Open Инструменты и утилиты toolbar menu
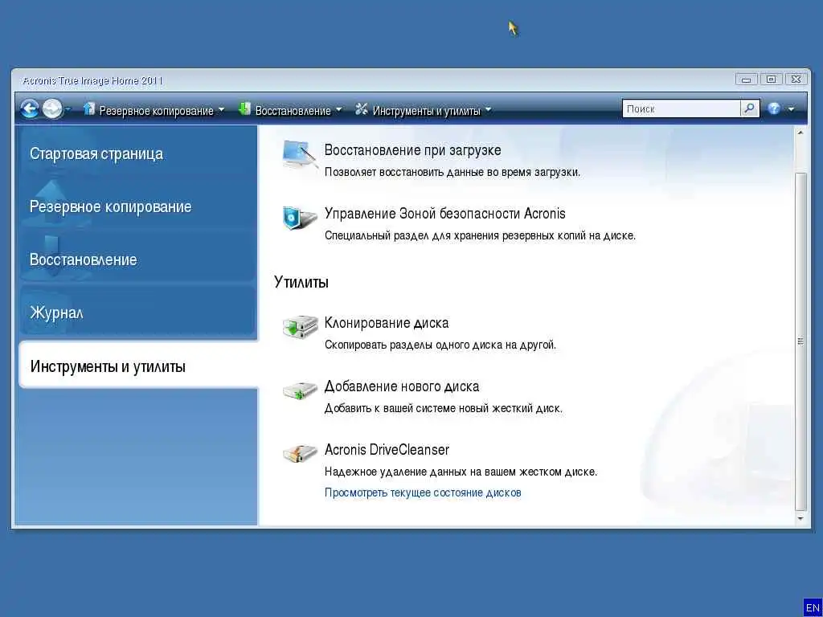Screen dimensions: 823x617 (x=427, y=111)
